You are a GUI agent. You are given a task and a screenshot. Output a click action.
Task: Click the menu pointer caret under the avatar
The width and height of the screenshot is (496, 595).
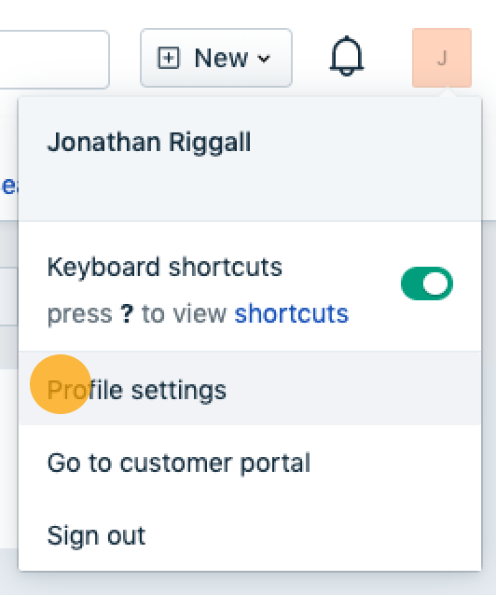[448, 92]
